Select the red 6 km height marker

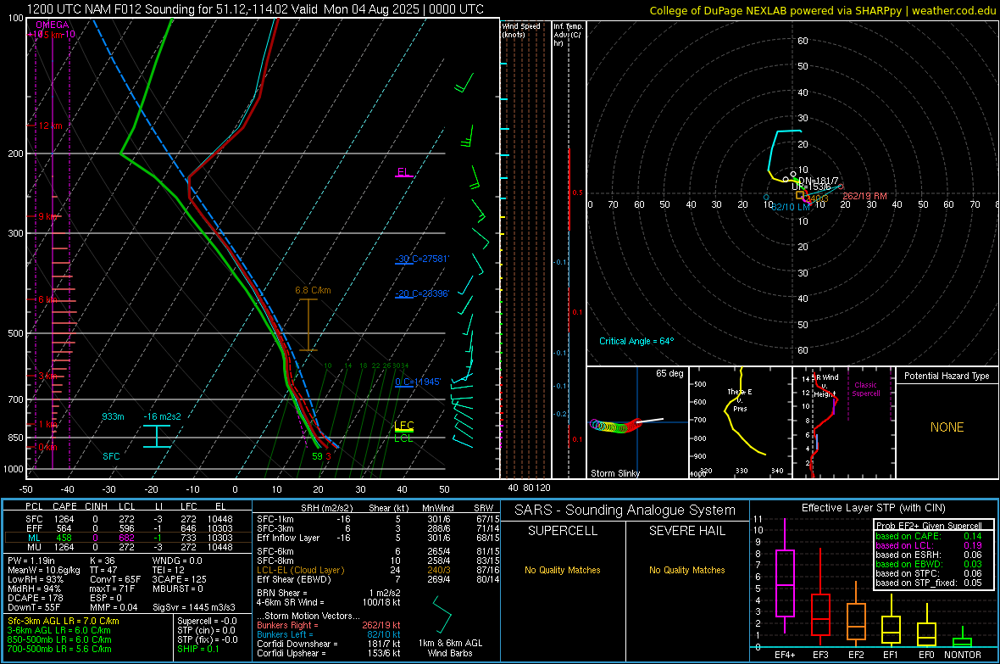click(x=48, y=299)
